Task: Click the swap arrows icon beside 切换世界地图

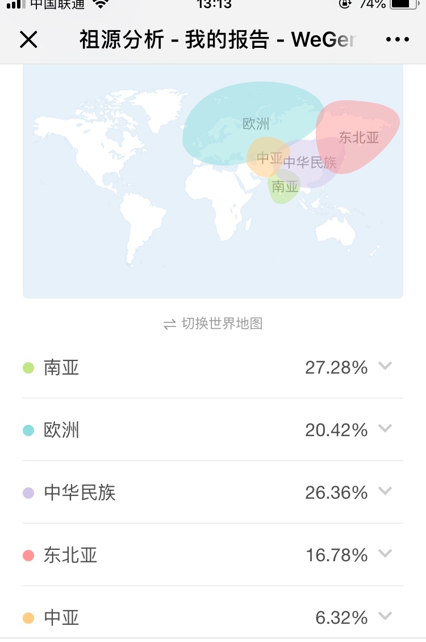Action: click(170, 325)
